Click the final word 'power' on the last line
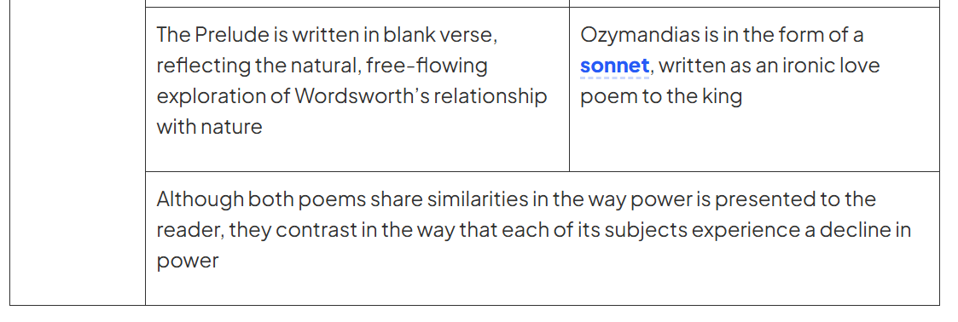958x322 pixels. [188, 262]
